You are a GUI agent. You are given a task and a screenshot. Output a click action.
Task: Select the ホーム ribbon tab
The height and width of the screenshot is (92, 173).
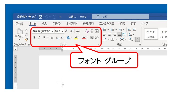(x=33, y=23)
